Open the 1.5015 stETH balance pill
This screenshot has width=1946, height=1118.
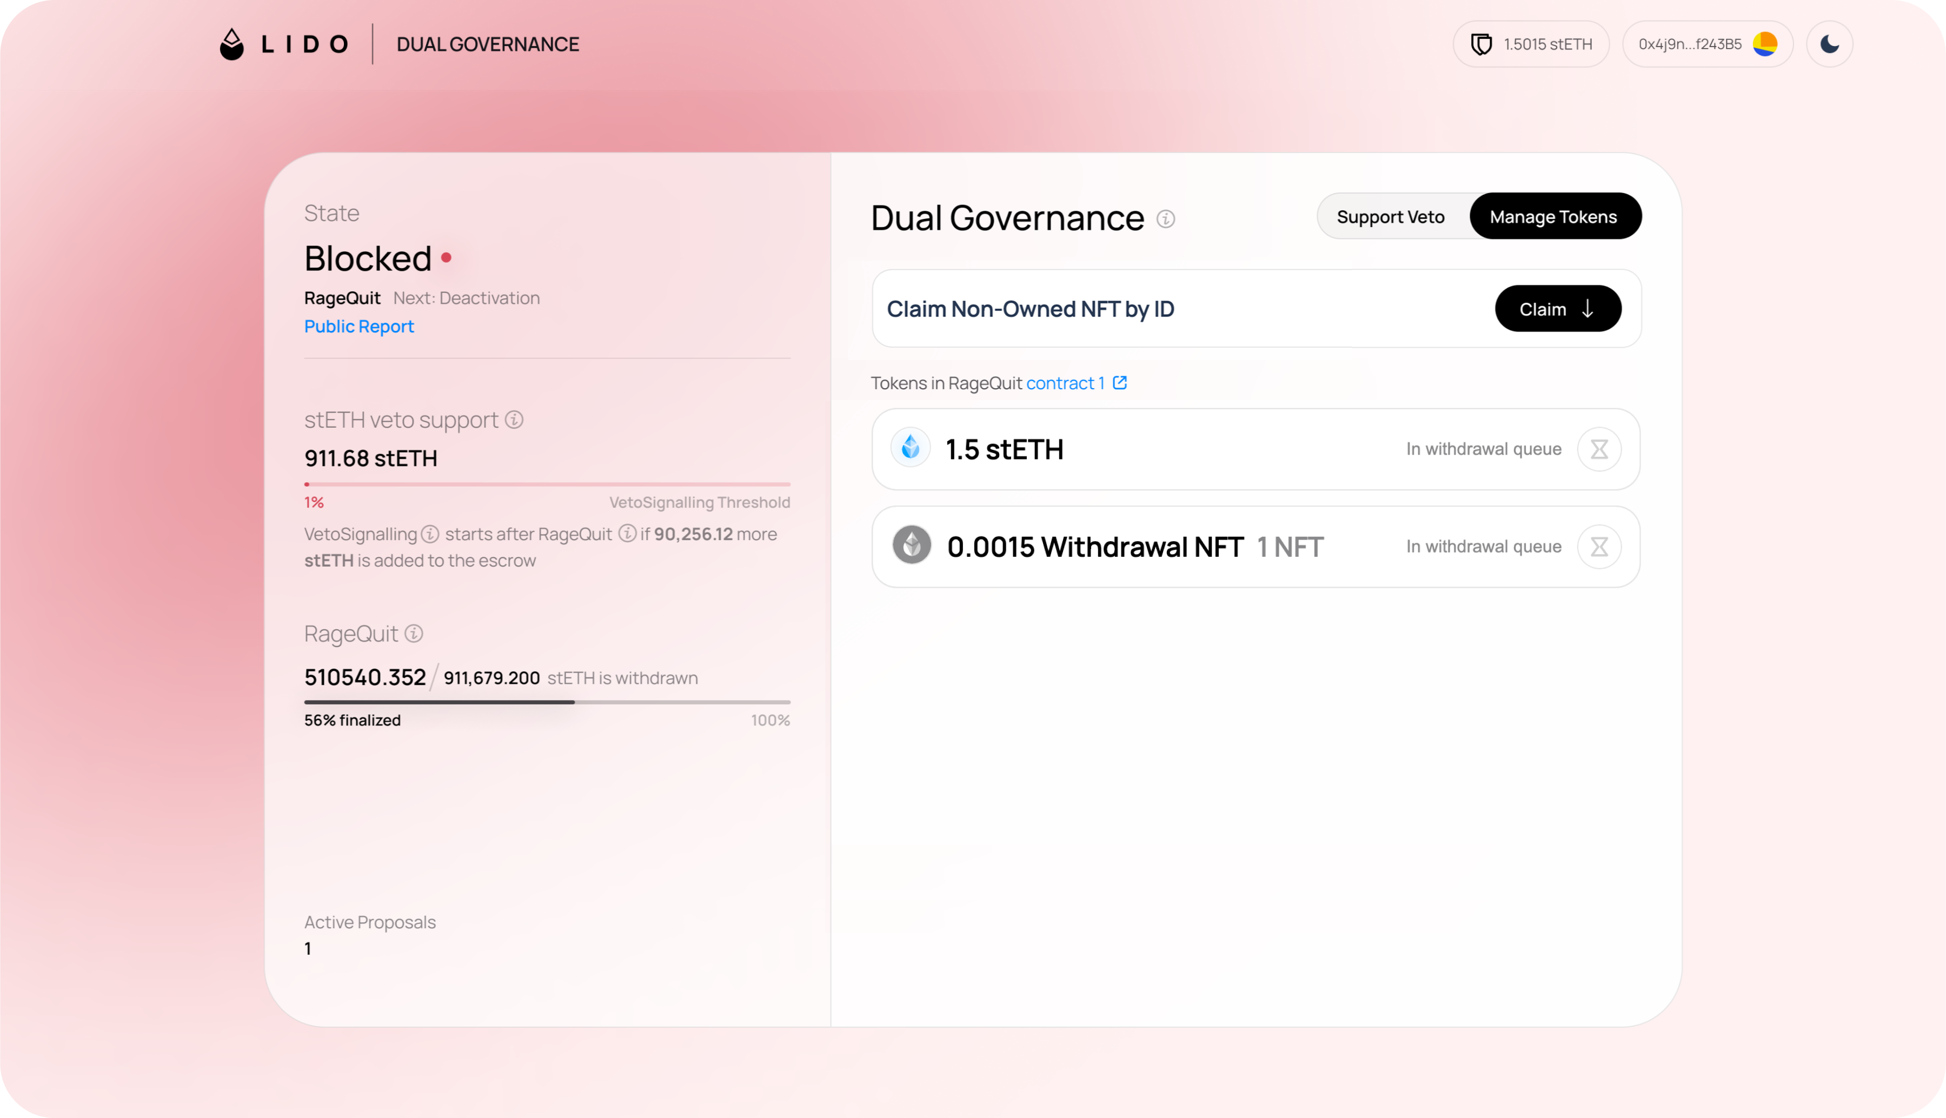click(x=1531, y=44)
